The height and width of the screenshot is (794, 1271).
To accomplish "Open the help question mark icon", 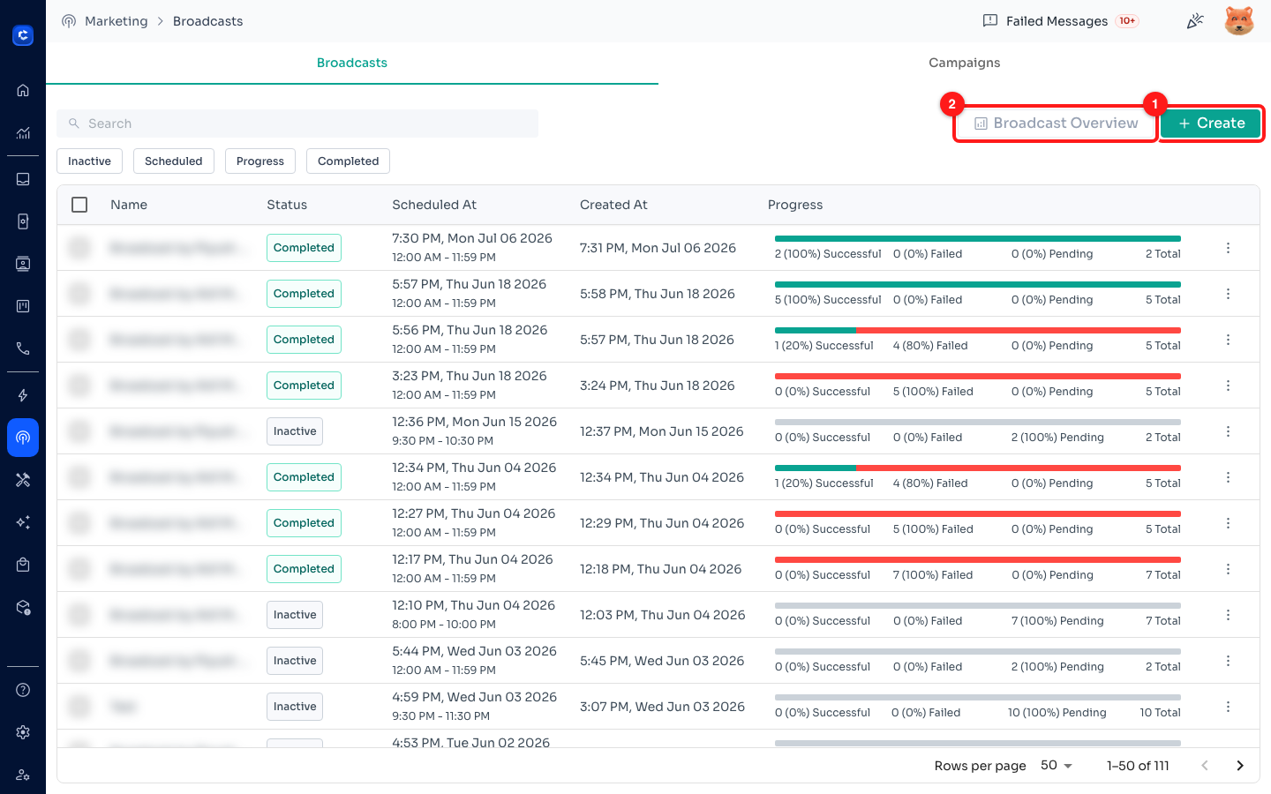I will [x=23, y=690].
